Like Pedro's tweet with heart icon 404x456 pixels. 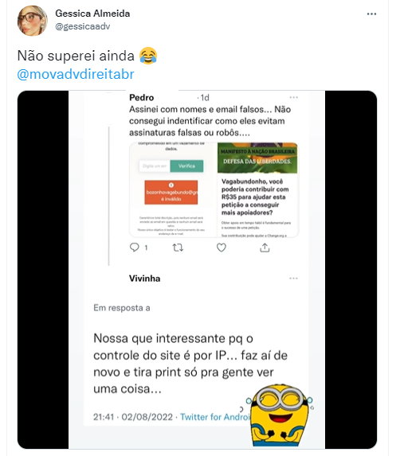[x=222, y=247]
